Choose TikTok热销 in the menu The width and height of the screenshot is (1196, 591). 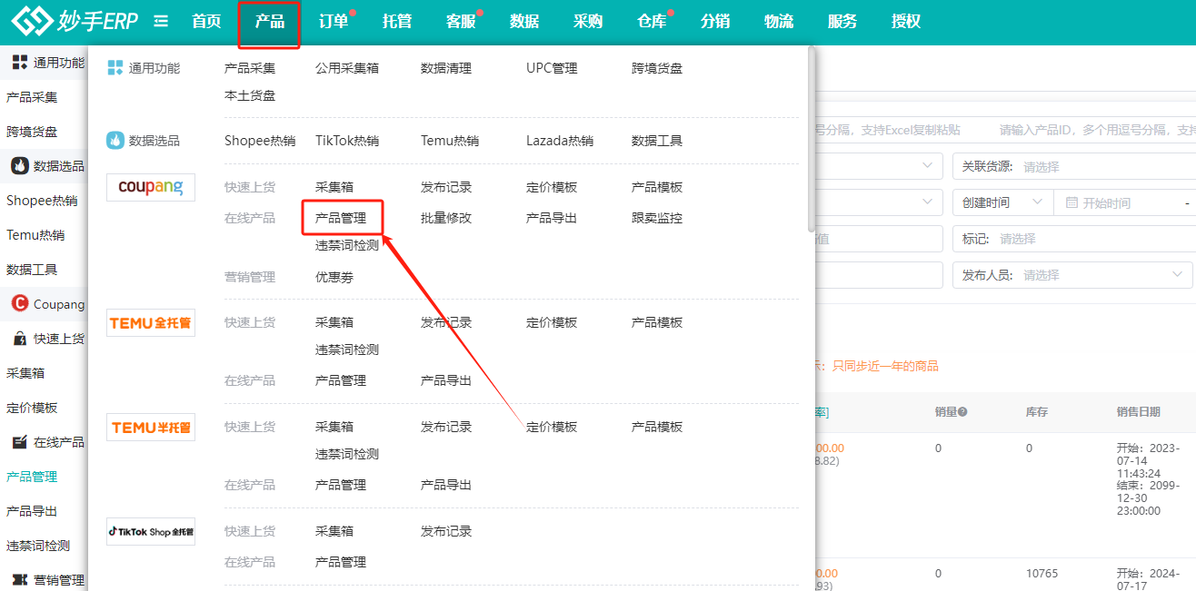pyautogui.click(x=347, y=141)
